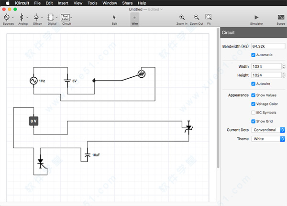This screenshot has width=287, height=206.
Task: Open the Help menu
Action: click(142, 3)
